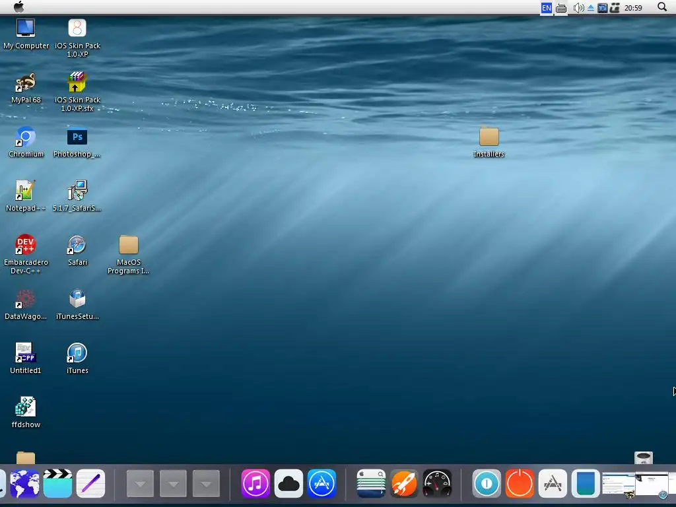Select the MacOS Programs folder
This screenshot has height=507, width=676.
129,254
